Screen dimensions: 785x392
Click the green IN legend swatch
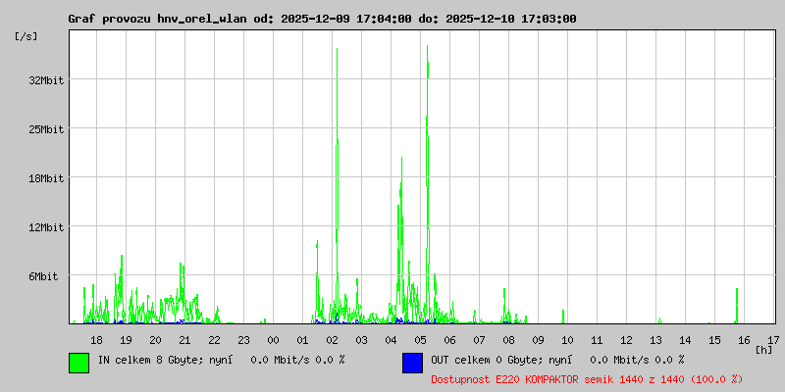point(78,362)
